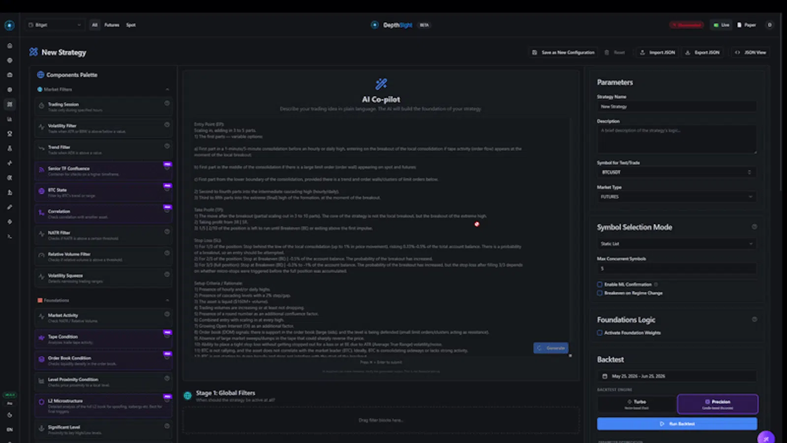The height and width of the screenshot is (443, 787).
Task: Open info for NATR Filter component
Action: click(x=167, y=232)
